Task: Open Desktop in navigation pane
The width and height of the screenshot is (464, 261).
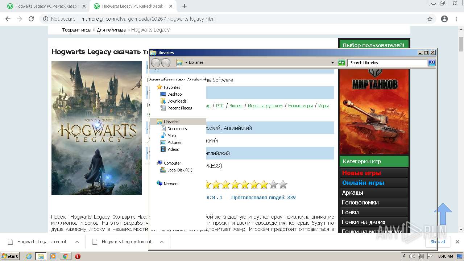Action: 174,94
